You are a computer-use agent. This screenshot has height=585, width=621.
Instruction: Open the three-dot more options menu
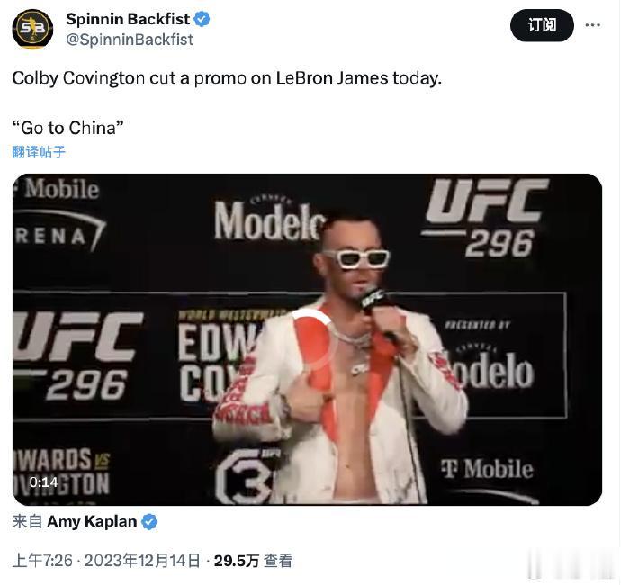point(592,25)
